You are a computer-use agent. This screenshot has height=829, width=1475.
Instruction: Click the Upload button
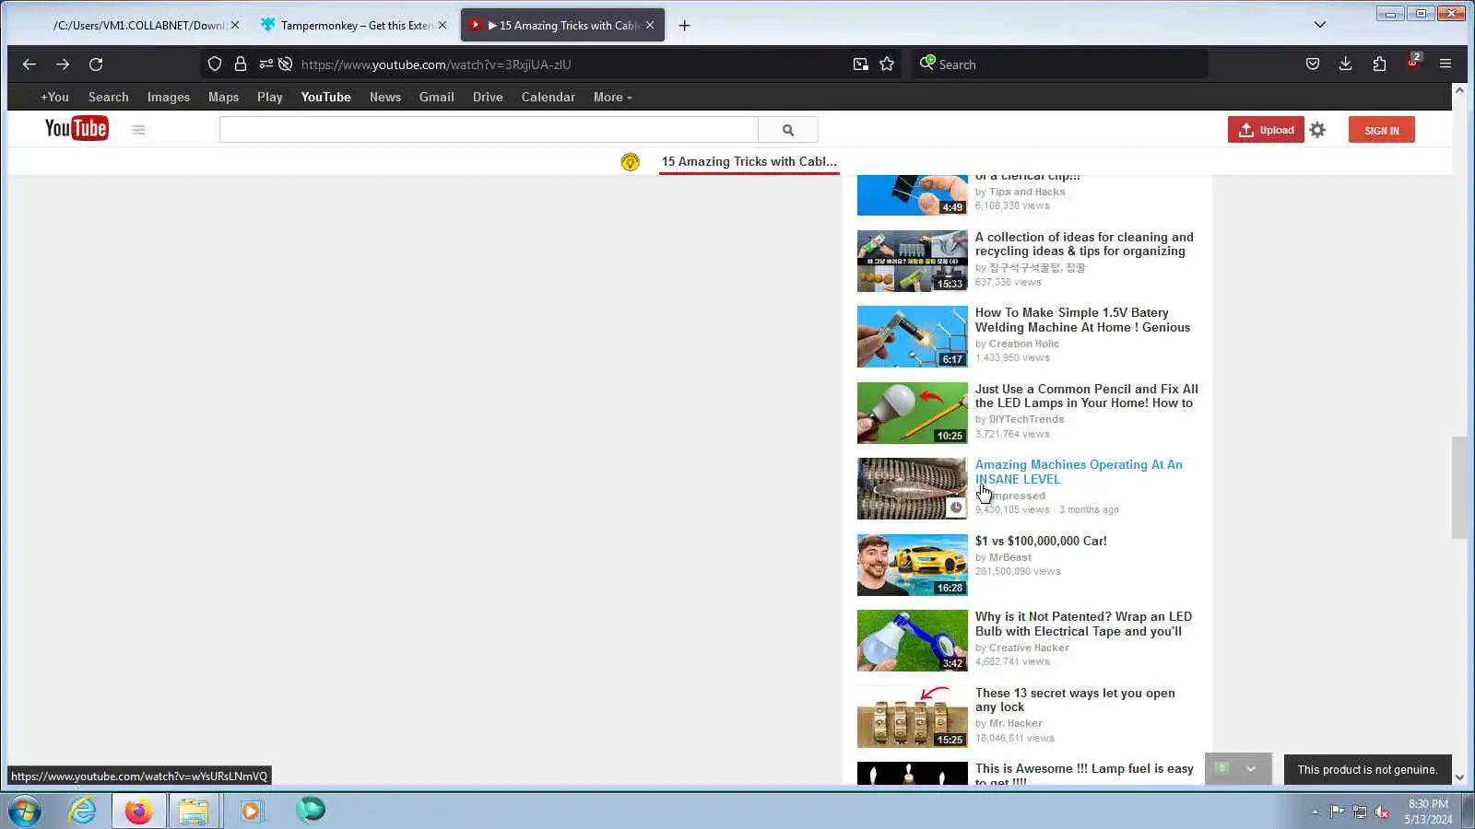pos(1266,130)
